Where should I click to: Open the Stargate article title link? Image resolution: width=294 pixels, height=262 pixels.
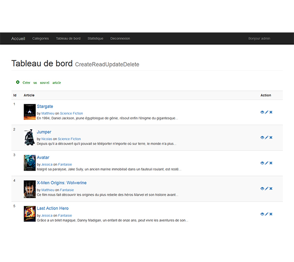tap(45, 106)
